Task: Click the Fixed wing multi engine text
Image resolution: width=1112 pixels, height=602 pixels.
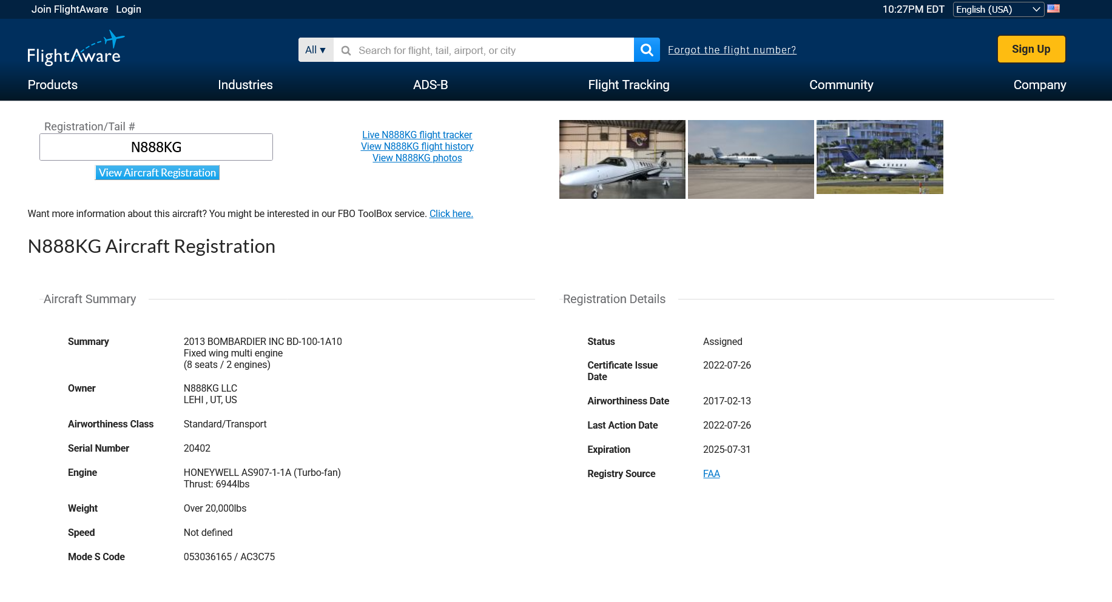Action: [233, 353]
